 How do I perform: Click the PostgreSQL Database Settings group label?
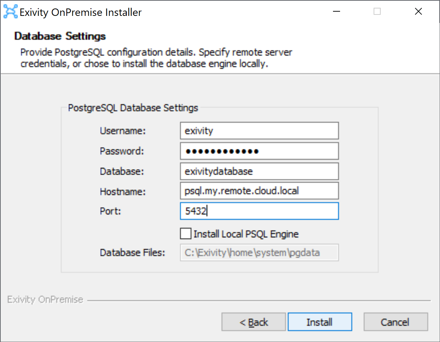click(x=133, y=108)
